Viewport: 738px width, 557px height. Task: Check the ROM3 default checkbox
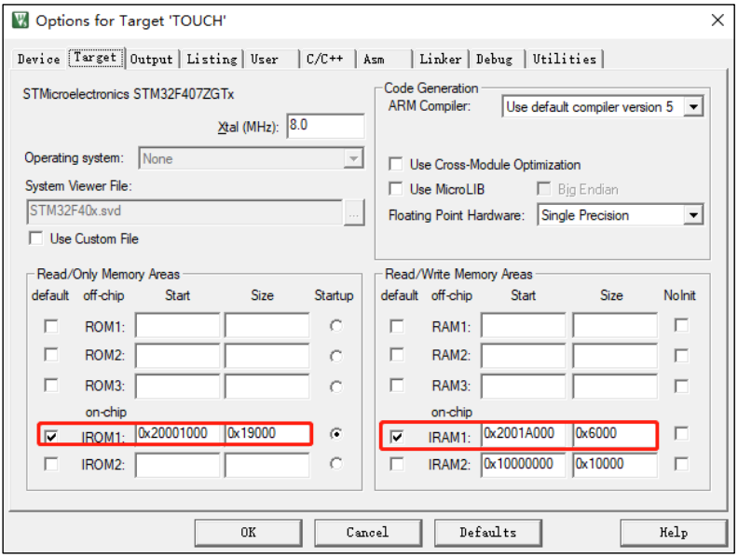point(51,386)
